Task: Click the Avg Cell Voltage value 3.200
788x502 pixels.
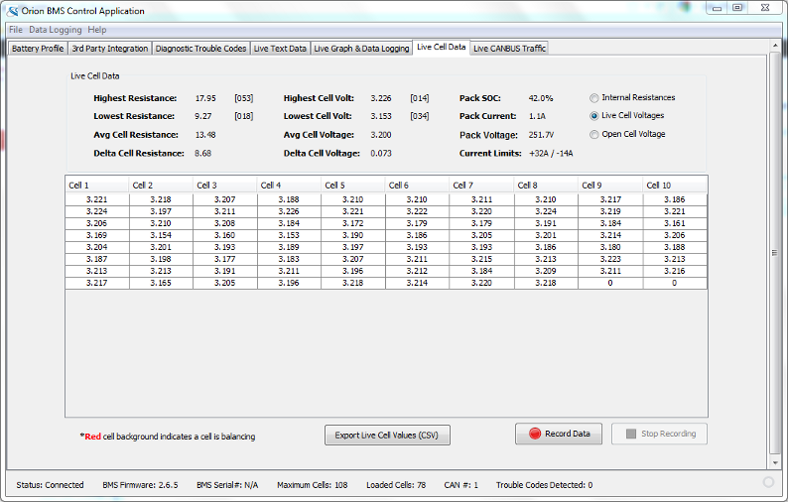Action: pos(381,135)
